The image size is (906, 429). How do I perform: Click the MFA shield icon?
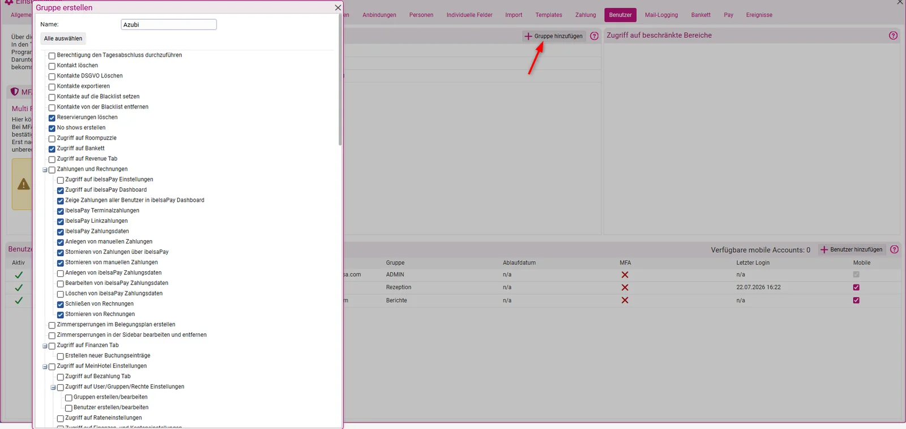(x=15, y=92)
